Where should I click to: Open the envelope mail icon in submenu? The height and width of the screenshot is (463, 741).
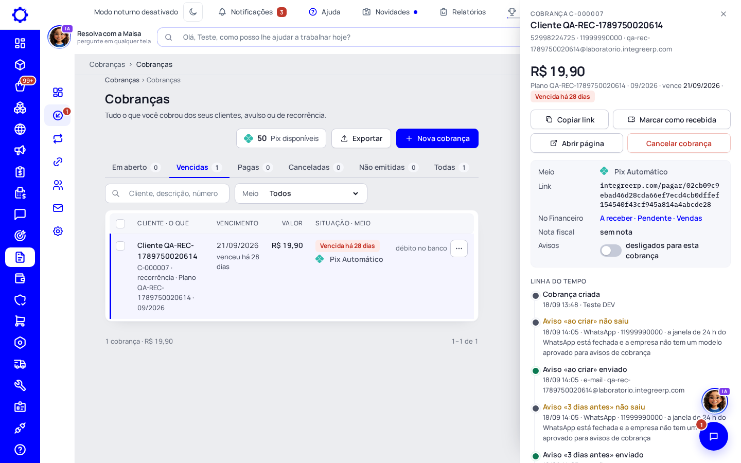pos(58,208)
